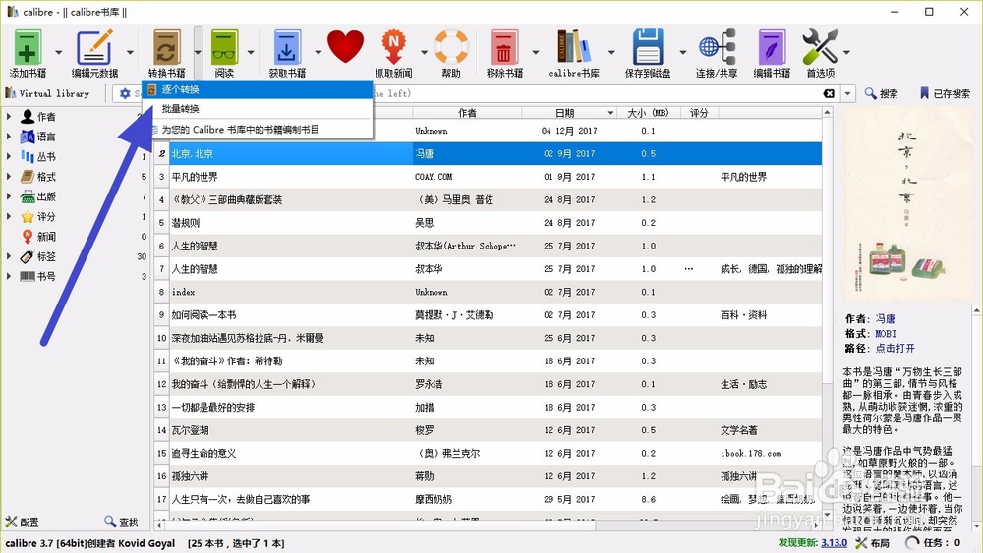This screenshot has height=553, width=983.
Task: Select the bulk convert menu item
Action: point(258,109)
